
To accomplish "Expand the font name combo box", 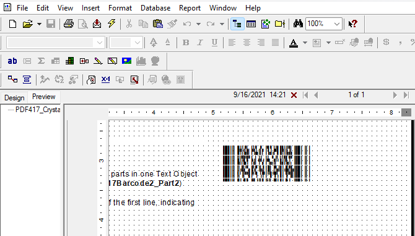I will pyautogui.click(x=100, y=43).
